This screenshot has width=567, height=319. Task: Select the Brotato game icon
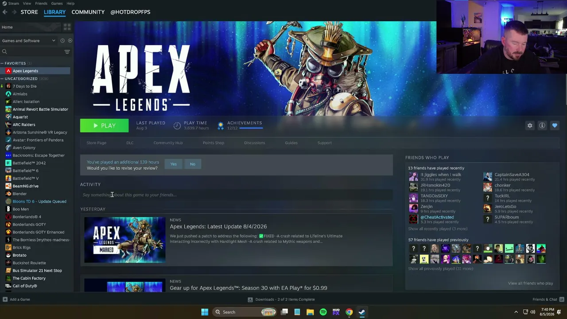[8, 255]
